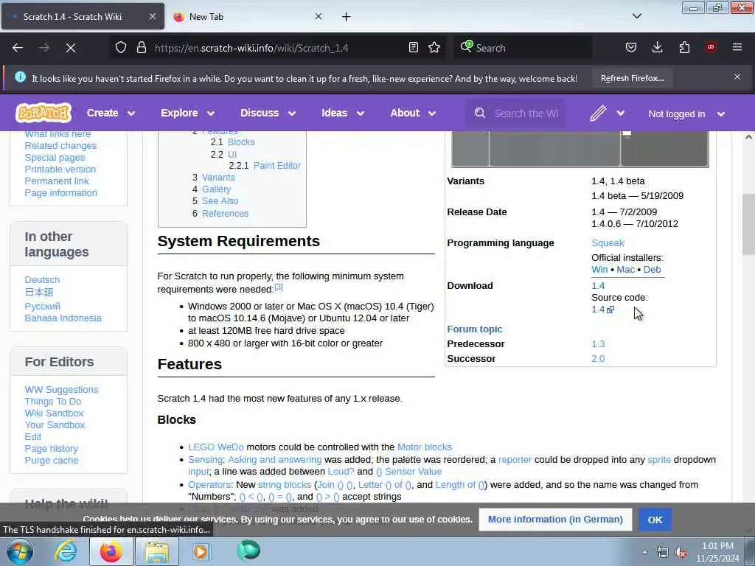Switch to the Deutsch language version
Screen dimensions: 755x566
42,279
